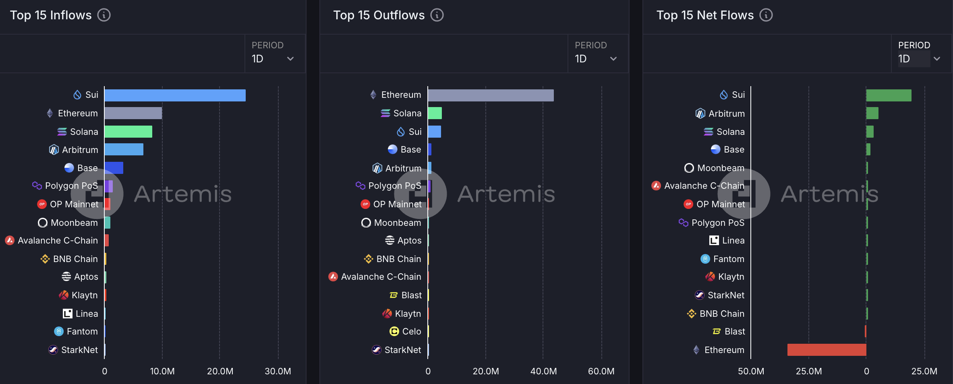Click 'Avalanche C-Chain' label in Net Flows chart

click(x=704, y=186)
